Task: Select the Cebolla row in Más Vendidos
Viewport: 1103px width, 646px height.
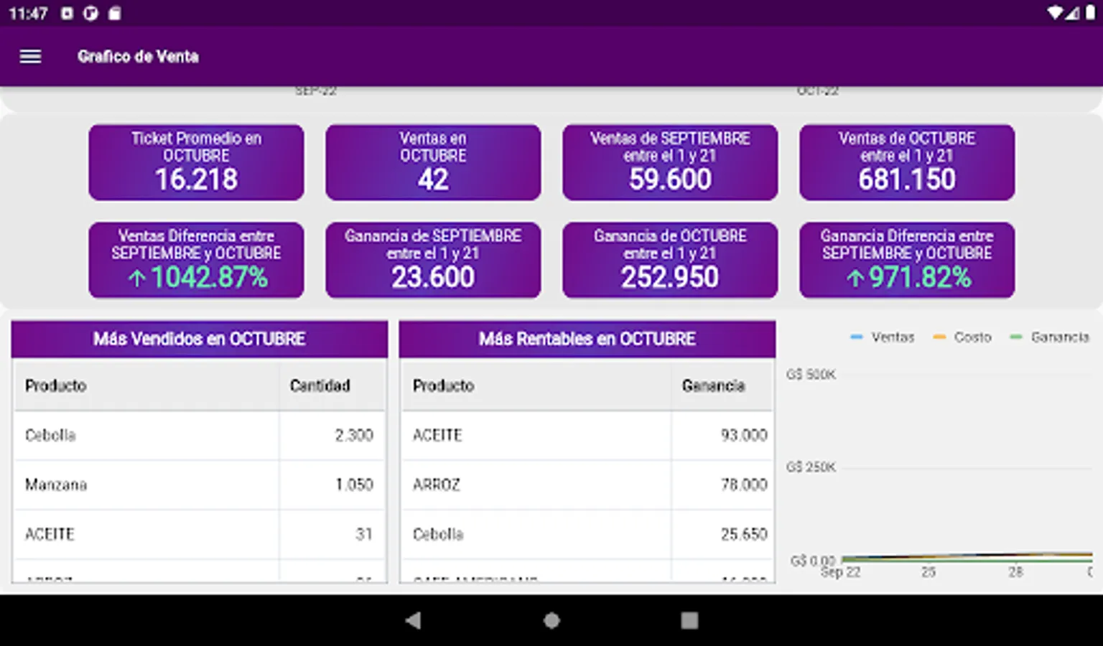Action: click(200, 436)
